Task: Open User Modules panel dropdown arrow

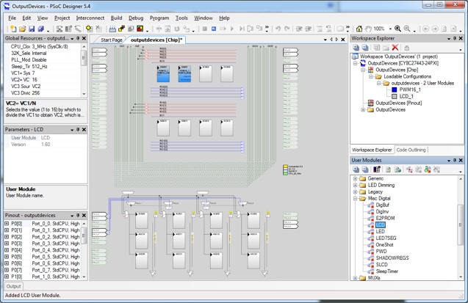Action: [449, 160]
